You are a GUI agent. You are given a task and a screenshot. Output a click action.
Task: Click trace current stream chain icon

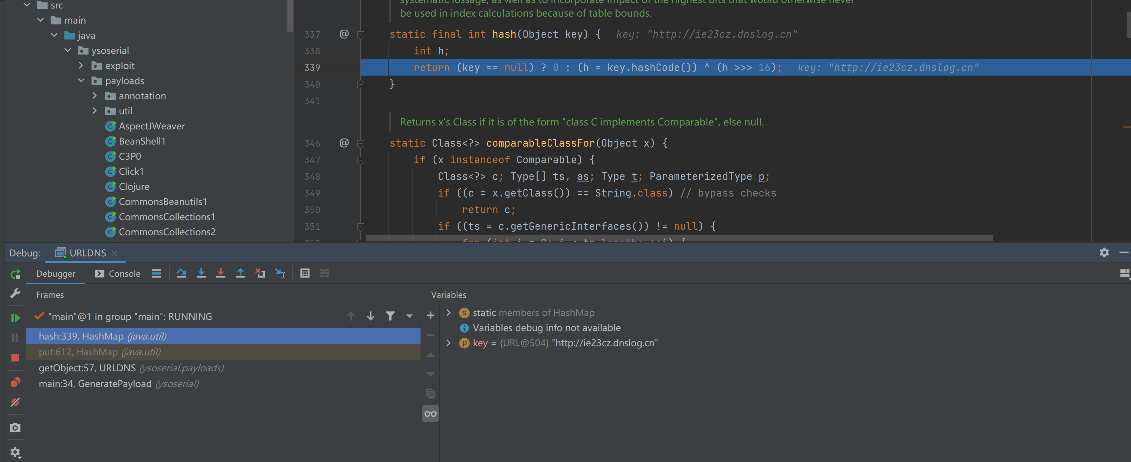(324, 273)
